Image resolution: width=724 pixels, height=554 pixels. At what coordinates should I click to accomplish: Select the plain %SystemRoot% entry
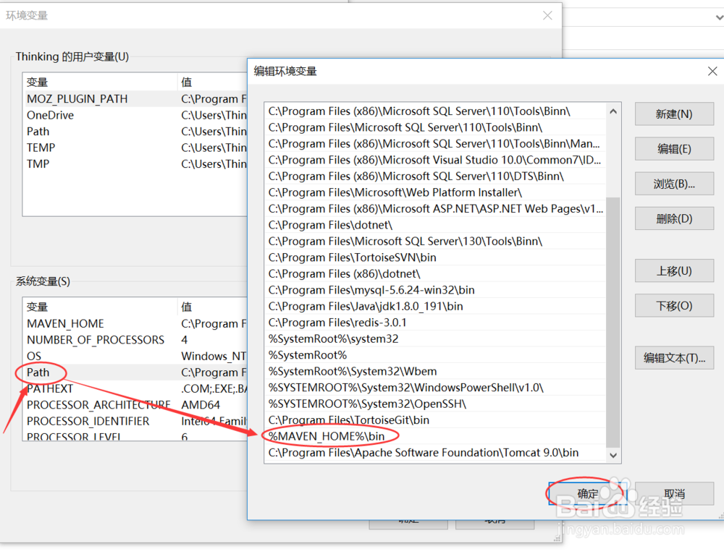click(x=435, y=355)
